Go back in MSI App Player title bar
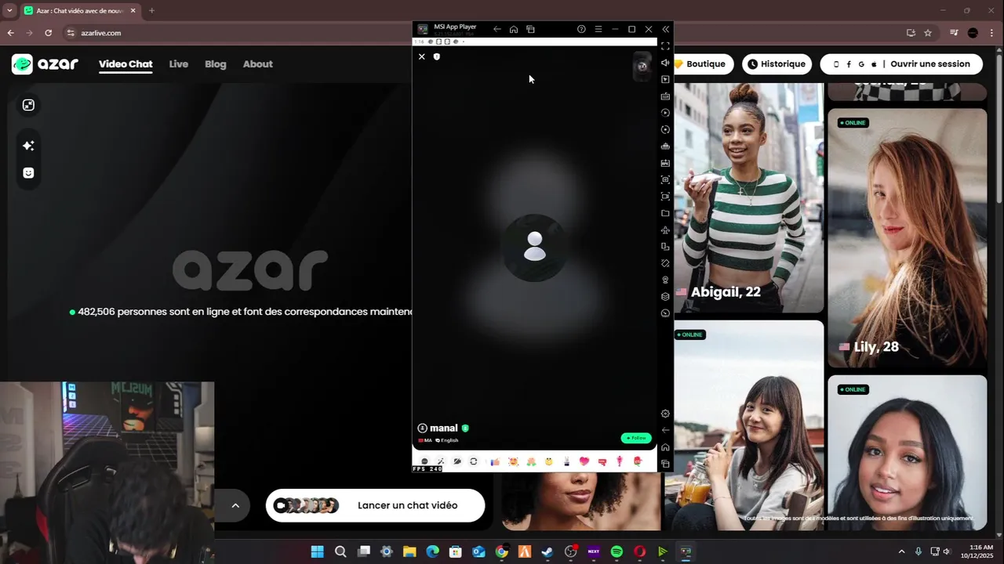The width and height of the screenshot is (1004, 564). tap(497, 29)
